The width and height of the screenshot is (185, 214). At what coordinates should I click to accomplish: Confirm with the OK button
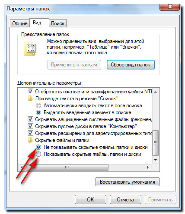[90, 200]
